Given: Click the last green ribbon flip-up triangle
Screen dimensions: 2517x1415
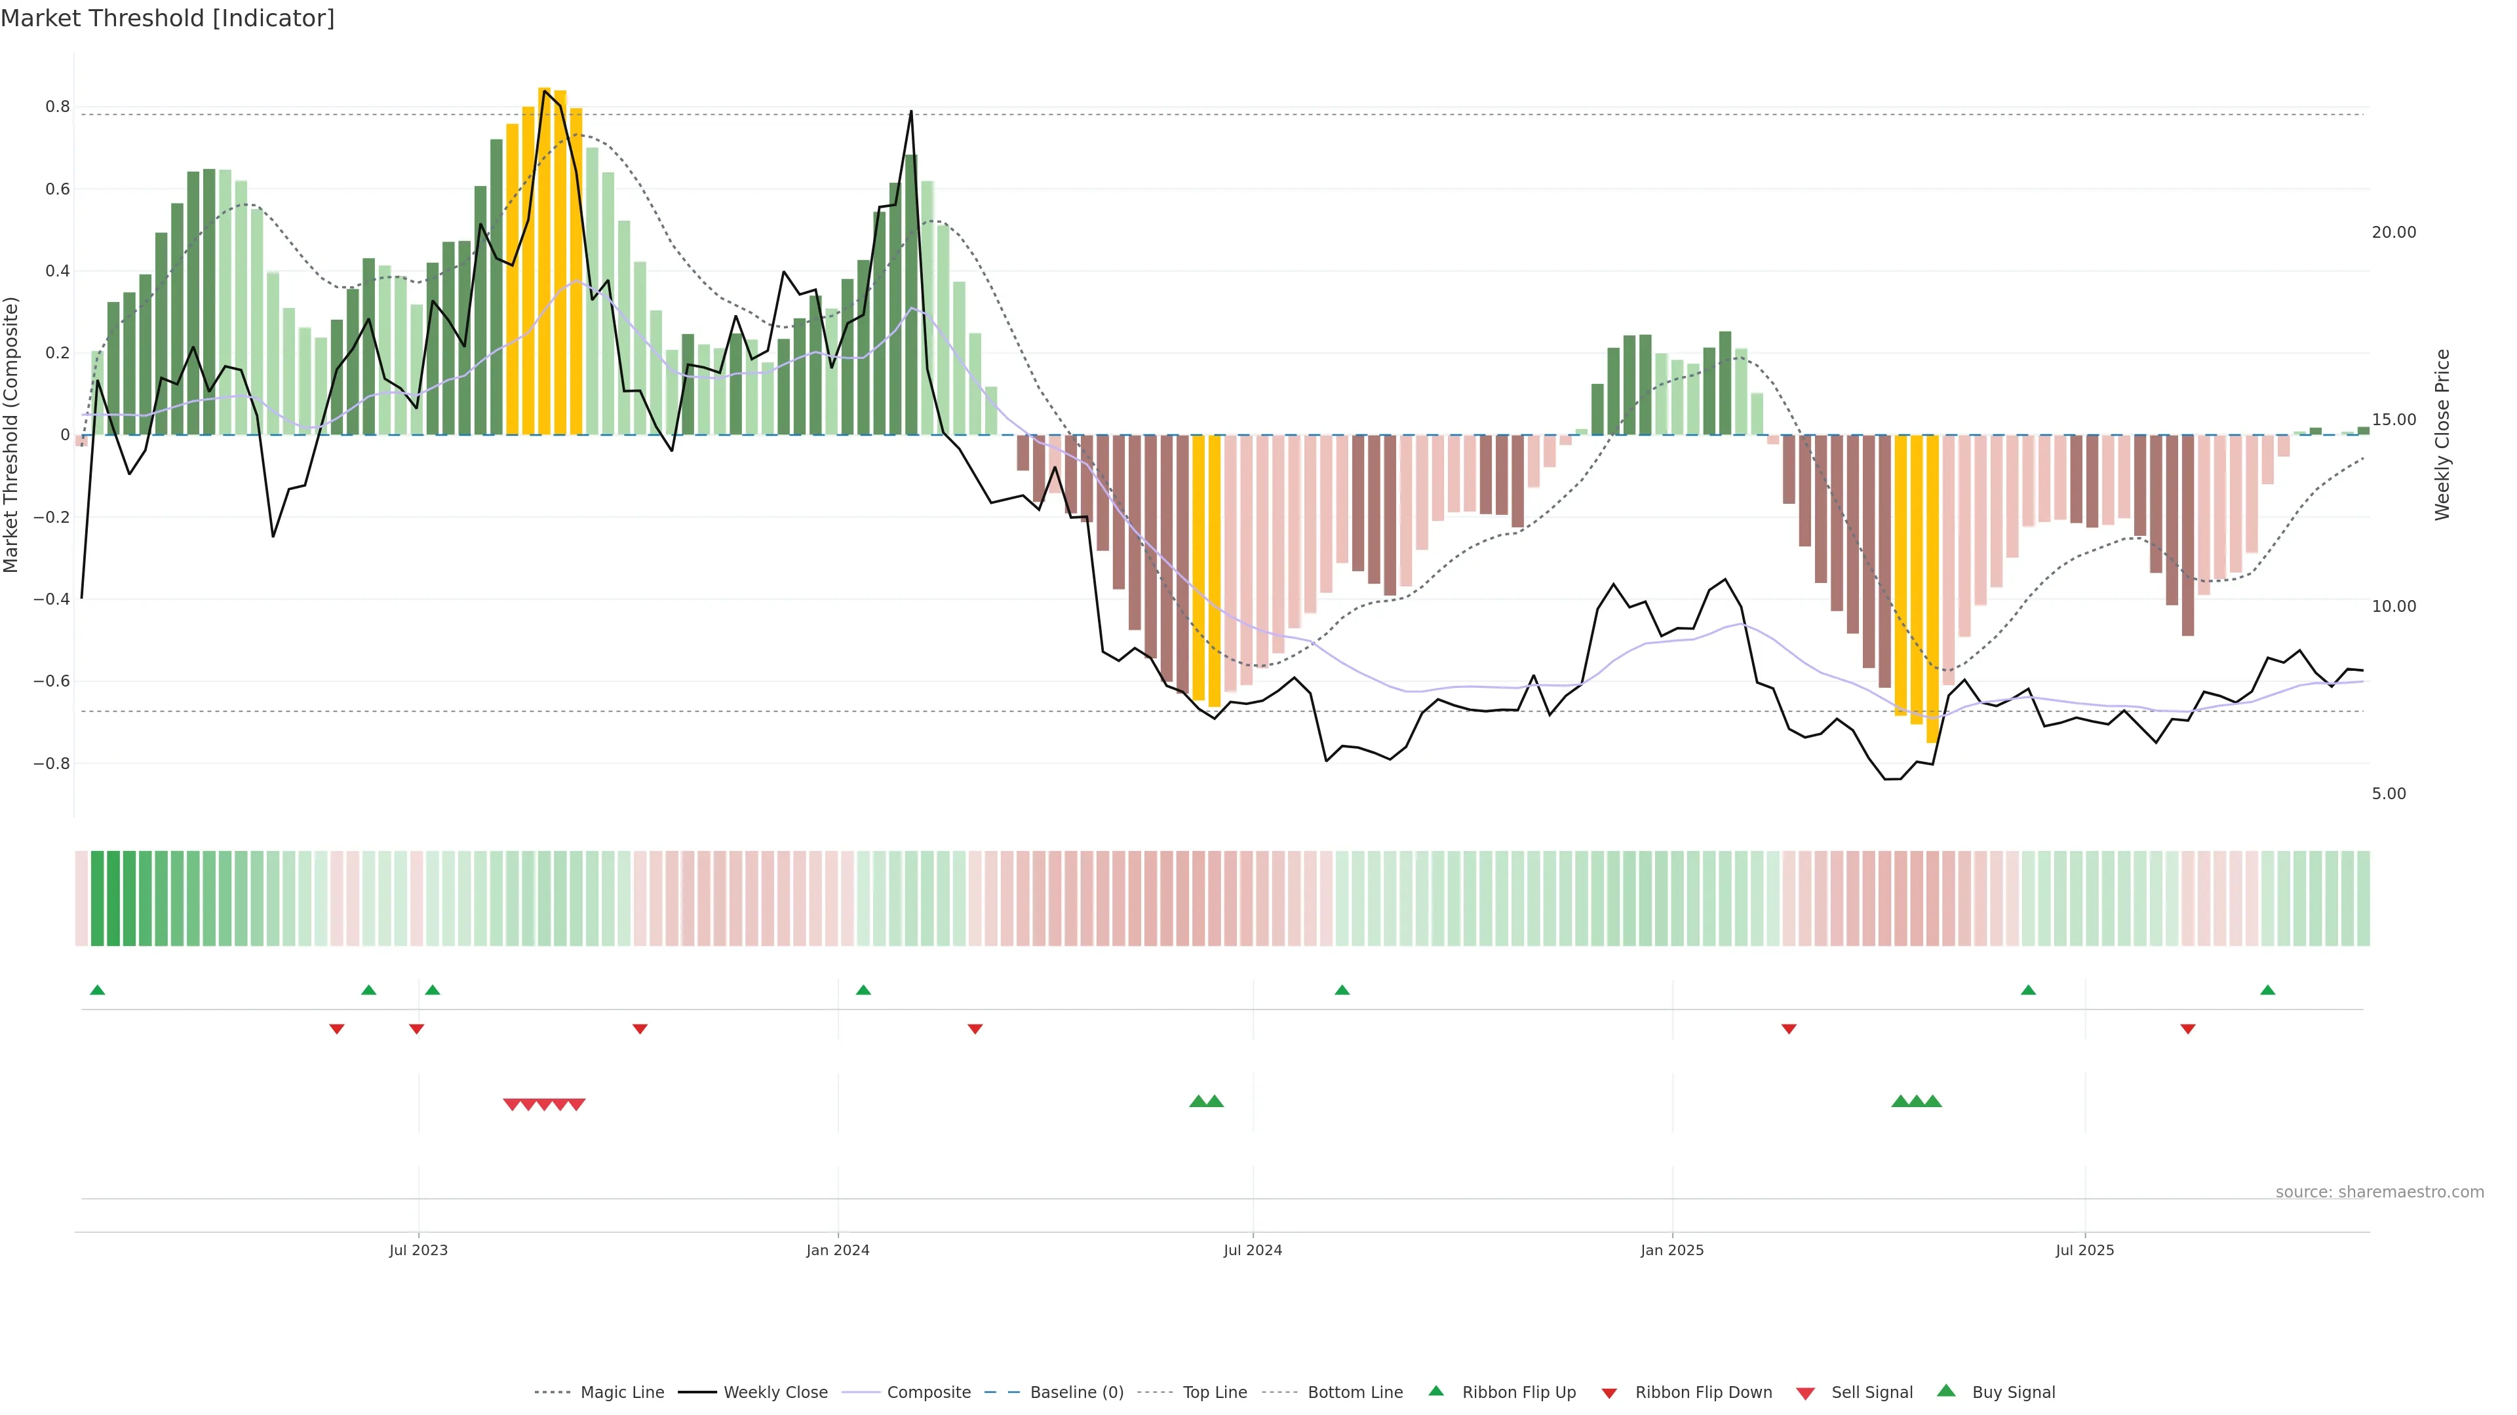Looking at the screenshot, I should coord(2268,990).
